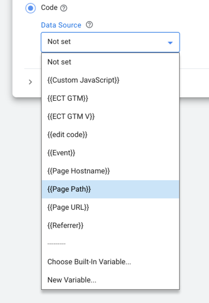Select the Code radio button
The height and width of the screenshot is (303, 209).
click(x=31, y=8)
